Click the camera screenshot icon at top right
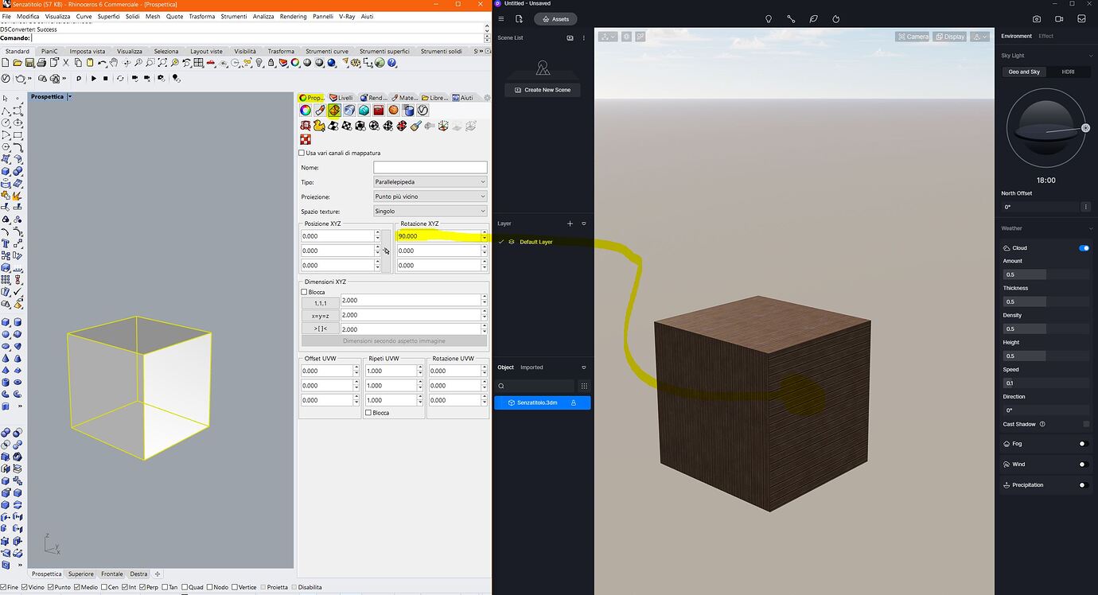Screen dimensions: 1098x595 coord(1036,18)
